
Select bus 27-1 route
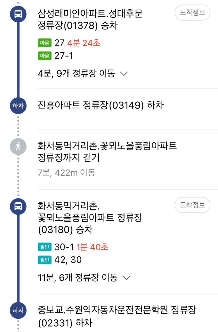[x=64, y=56]
